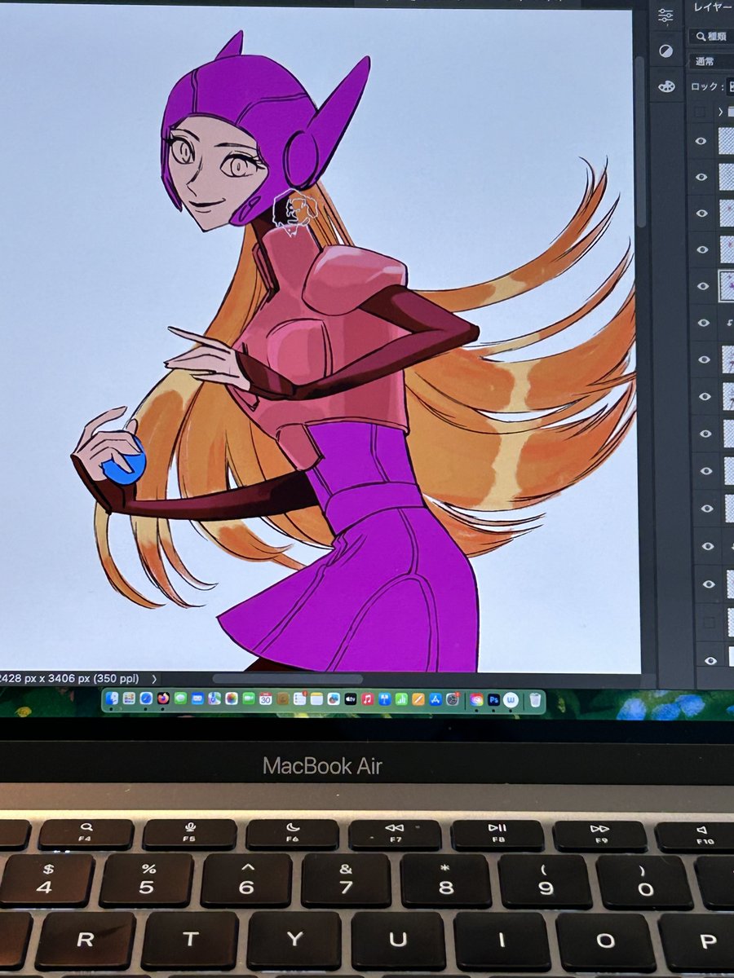Open the status bar info chevron

pos(155,678)
